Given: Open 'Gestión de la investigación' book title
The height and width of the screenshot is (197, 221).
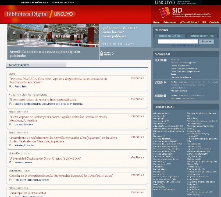Looking at the screenshot, I should click(61, 176).
